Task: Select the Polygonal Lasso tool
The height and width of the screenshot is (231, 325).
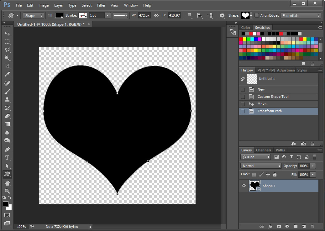Action: pyautogui.click(x=7, y=50)
